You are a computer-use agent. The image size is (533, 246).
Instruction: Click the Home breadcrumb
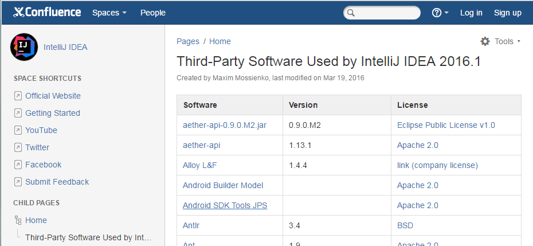click(220, 41)
